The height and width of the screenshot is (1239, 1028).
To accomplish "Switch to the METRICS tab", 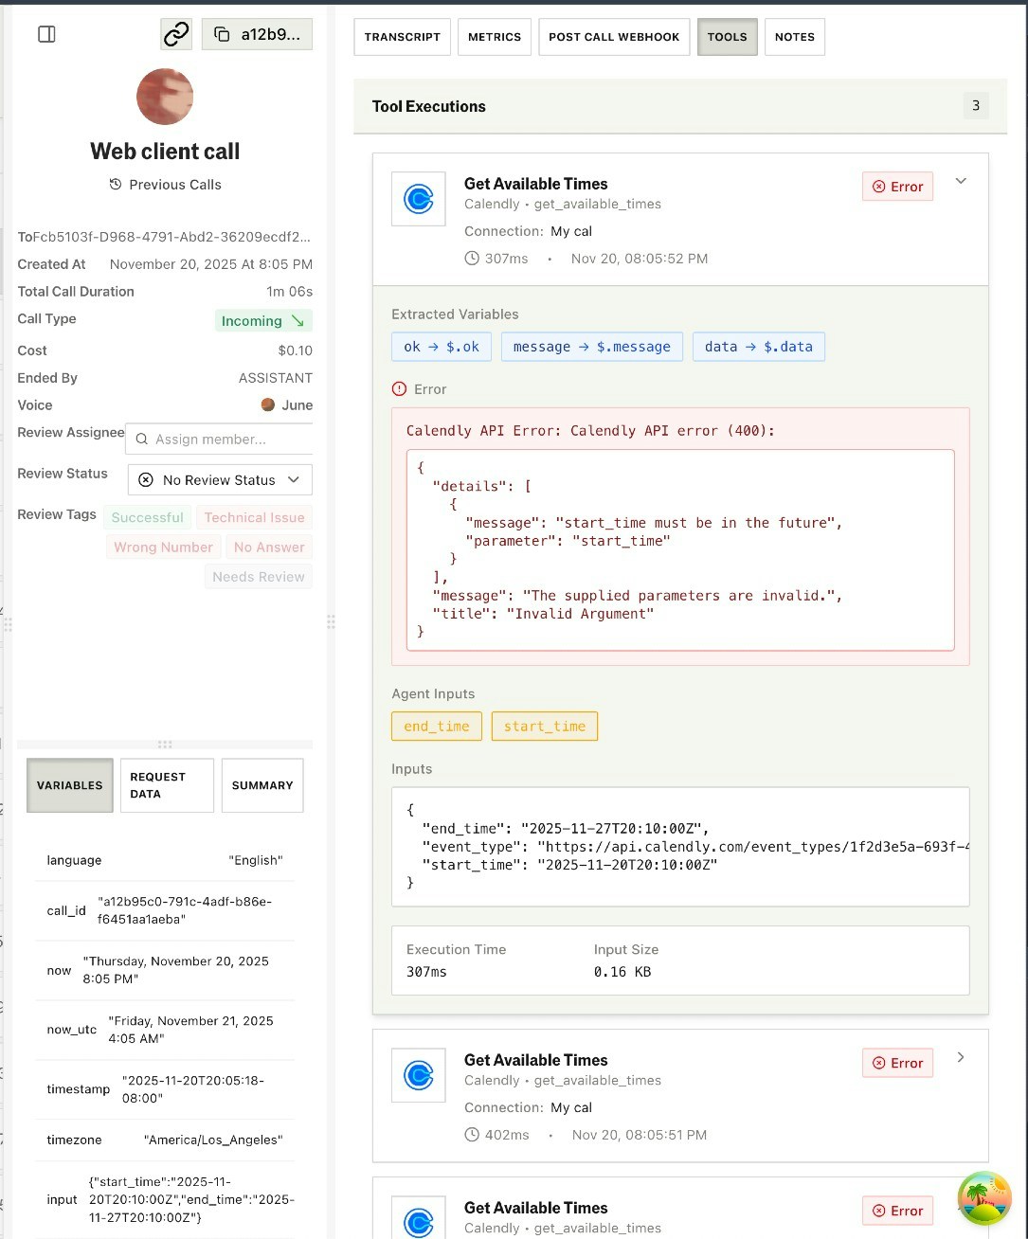I will click(494, 36).
